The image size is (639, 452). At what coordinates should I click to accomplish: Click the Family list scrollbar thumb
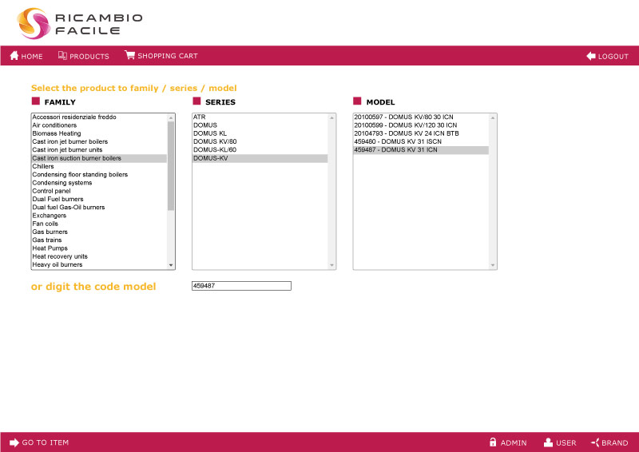coord(171,166)
